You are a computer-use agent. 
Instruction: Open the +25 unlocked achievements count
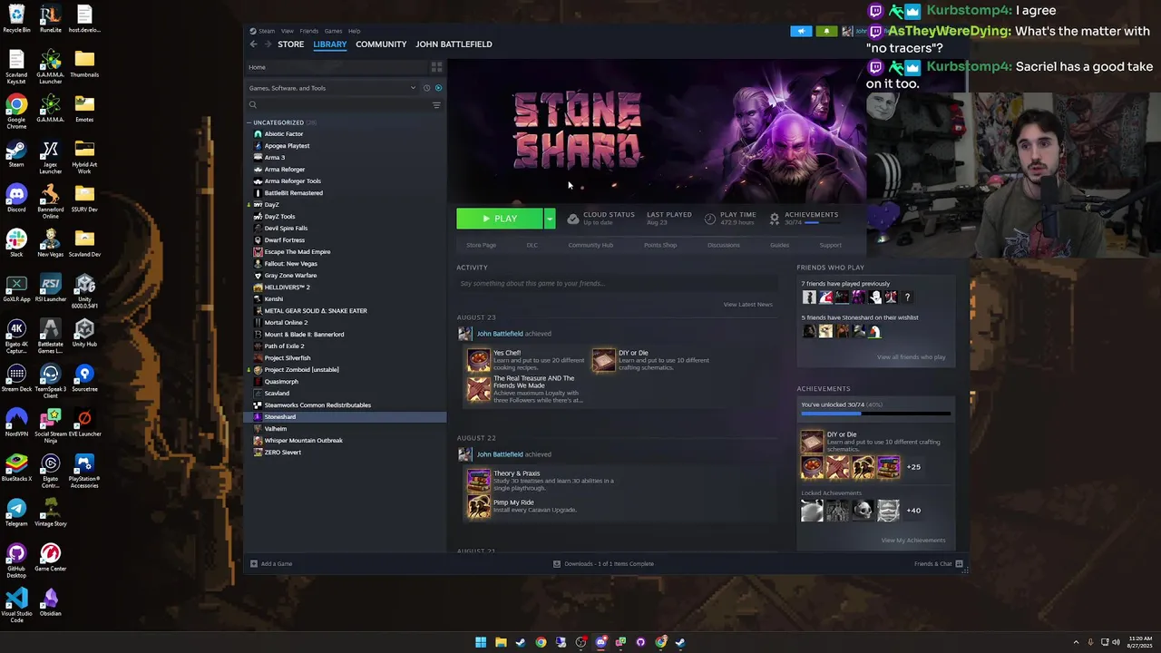tap(913, 467)
